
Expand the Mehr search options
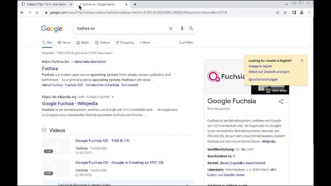[x=145, y=42]
